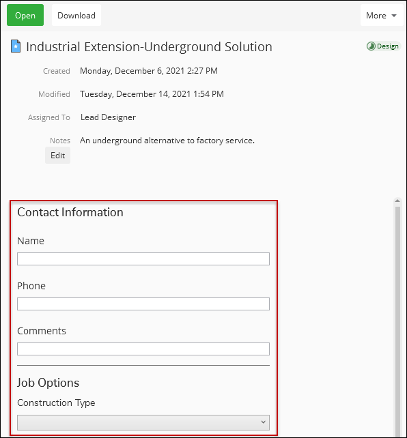Screen dimensions: 407x438
Task: Click the Design status label text
Action: [388, 46]
